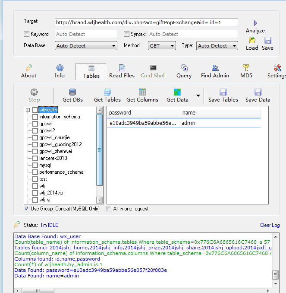Click the log horizontal scrollbar thumb
This screenshot has width=286, height=293.
[38, 291]
